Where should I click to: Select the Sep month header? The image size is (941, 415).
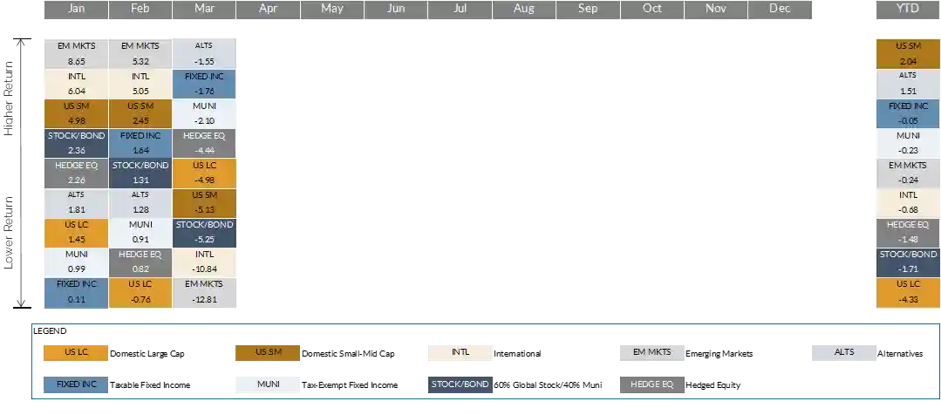click(588, 9)
